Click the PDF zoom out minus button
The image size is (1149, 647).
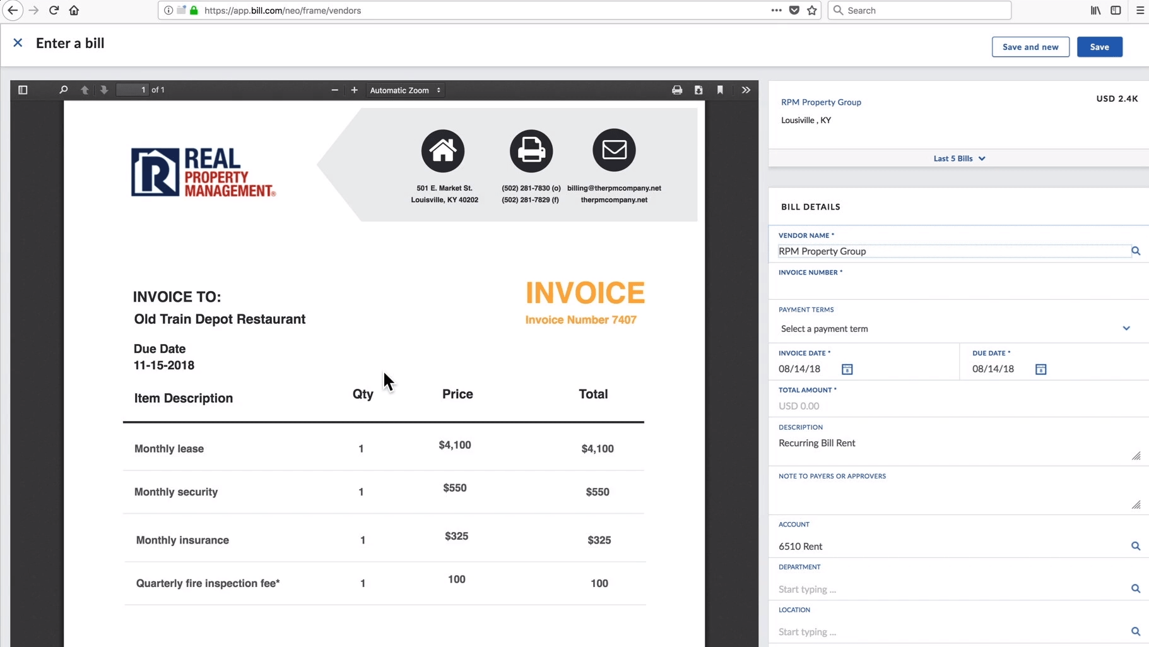(334, 90)
